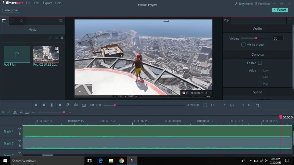Toggle Track 4 lock icon

pyautogui.click(x=19, y=133)
